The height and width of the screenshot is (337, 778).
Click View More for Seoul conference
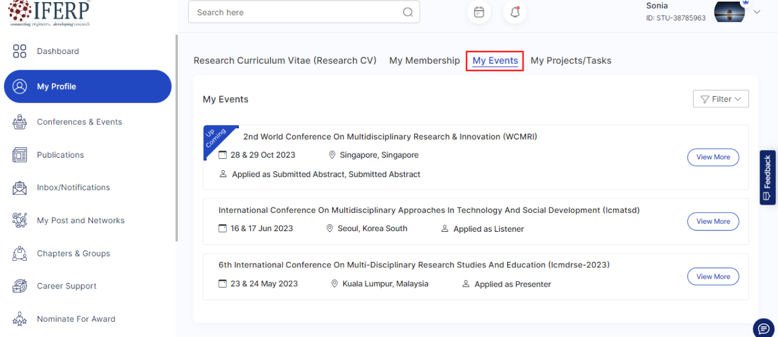coord(713,221)
